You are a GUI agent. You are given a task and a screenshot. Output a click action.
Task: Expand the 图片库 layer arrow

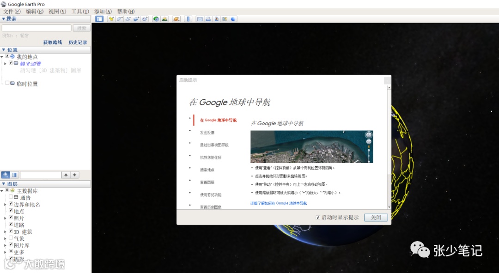[5, 246]
